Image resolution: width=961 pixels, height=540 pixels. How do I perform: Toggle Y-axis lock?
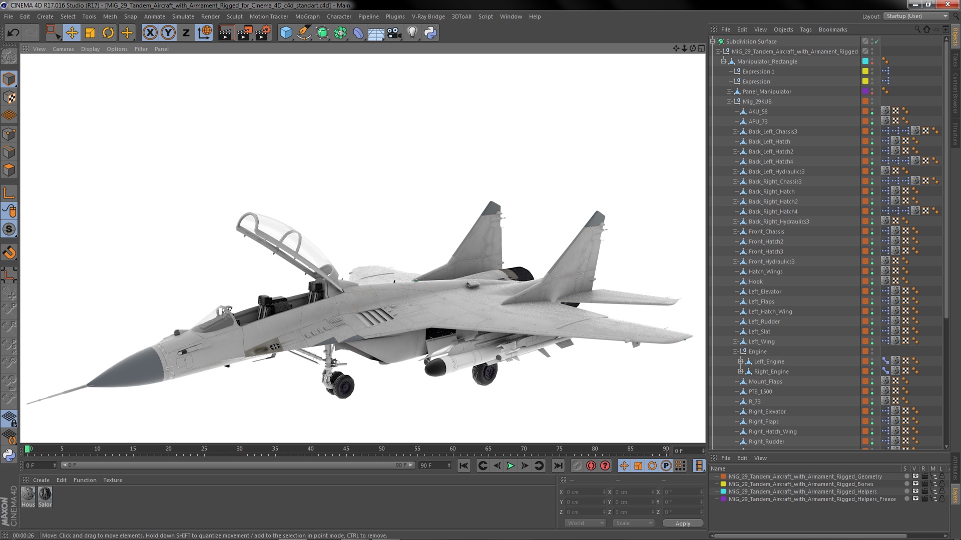(168, 33)
